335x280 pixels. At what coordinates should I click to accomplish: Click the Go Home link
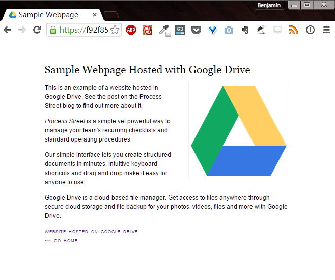tap(61, 241)
